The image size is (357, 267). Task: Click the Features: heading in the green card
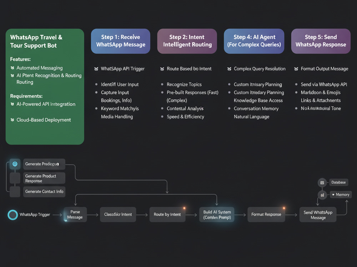coord(20,59)
